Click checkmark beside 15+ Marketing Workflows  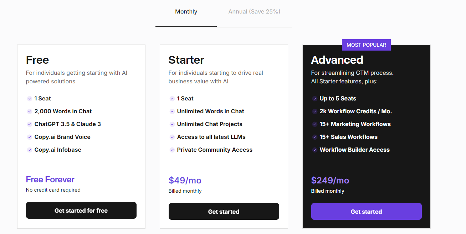[315, 124]
